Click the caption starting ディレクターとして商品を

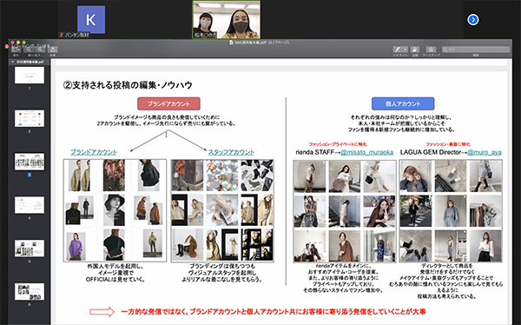446,281
